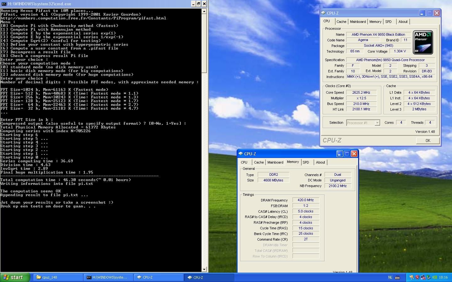The height and width of the screenshot is (282, 452).
Task: Click the system clock showing 18:16
Action: coord(443,277)
